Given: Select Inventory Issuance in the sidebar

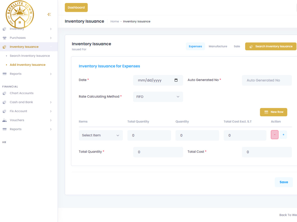Looking at the screenshot, I should (29, 47).
